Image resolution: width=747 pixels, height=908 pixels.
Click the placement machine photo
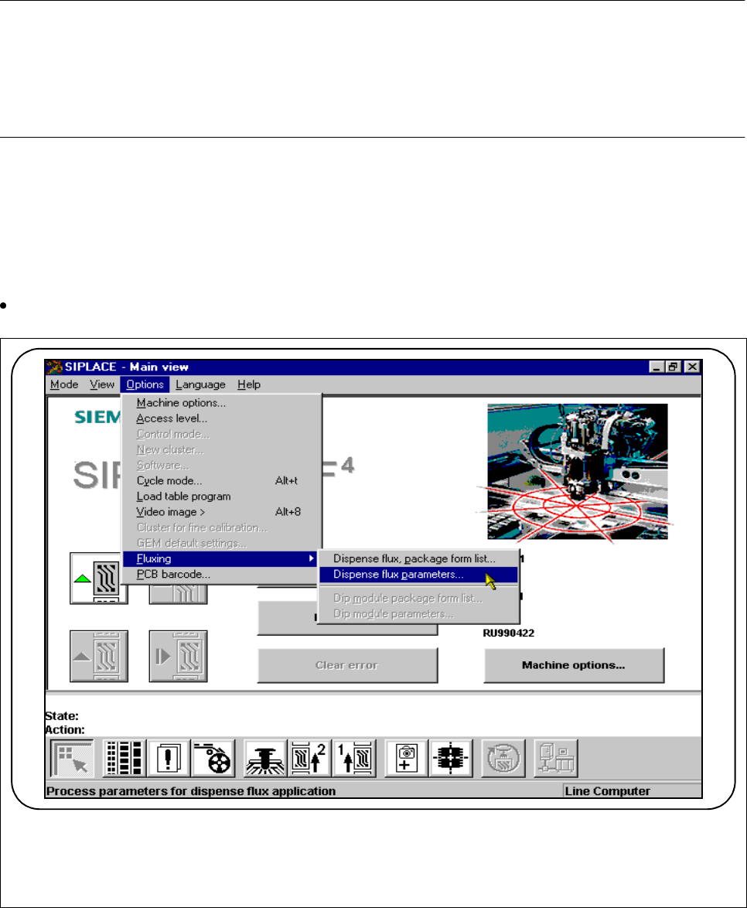pyautogui.click(x=578, y=471)
